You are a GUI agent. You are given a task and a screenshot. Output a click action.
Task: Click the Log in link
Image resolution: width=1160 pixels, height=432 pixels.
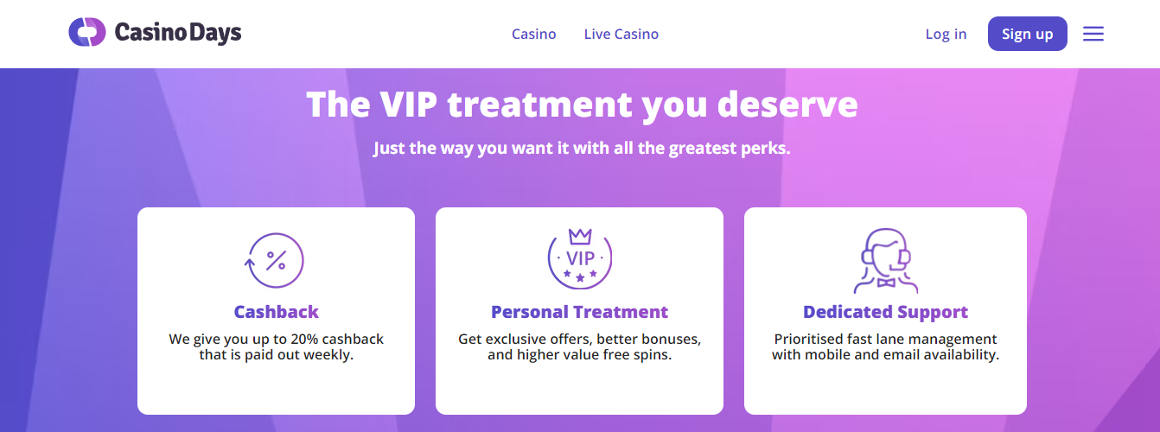point(946,34)
